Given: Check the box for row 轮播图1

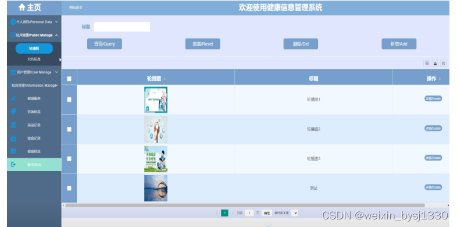Looking at the screenshot, I should click(69, 100).
